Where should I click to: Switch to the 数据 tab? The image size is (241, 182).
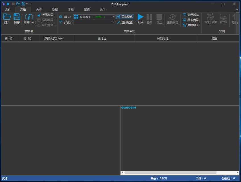[x=55, y=9]
